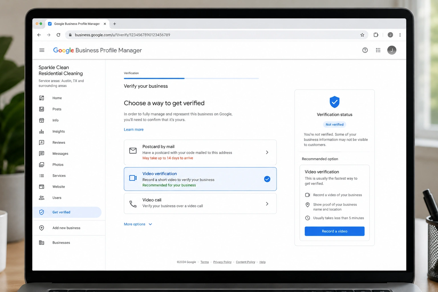Click the Messages chat icon
Viewport: 438px width, 292px height.
tap(42, 154)
